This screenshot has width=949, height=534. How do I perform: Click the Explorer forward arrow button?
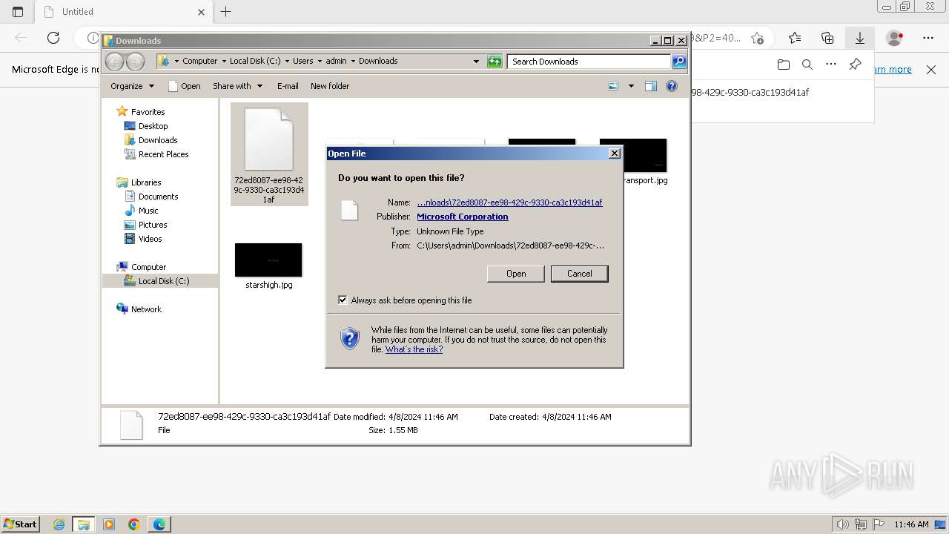pyautogui.click(x=135, y=62)
